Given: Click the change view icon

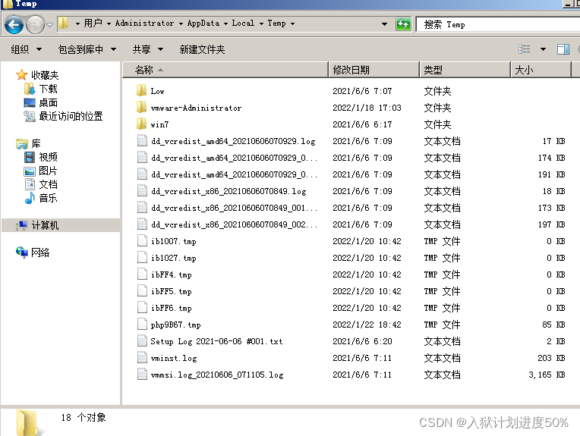Looking at the screenshot, I should click(x=524, y=49).
